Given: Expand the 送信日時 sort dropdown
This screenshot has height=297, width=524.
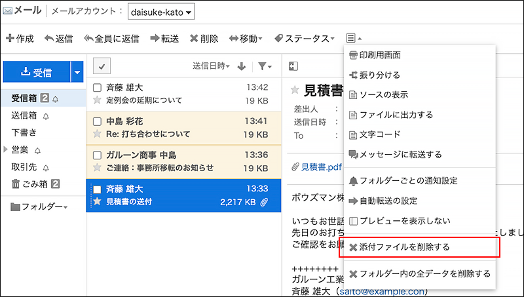Looking at the screenshot, I should (x=211, y=66).
